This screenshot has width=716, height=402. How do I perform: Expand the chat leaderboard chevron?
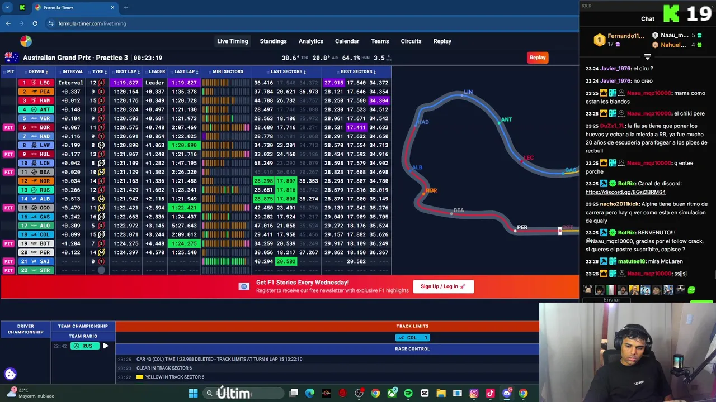(647, 57)
